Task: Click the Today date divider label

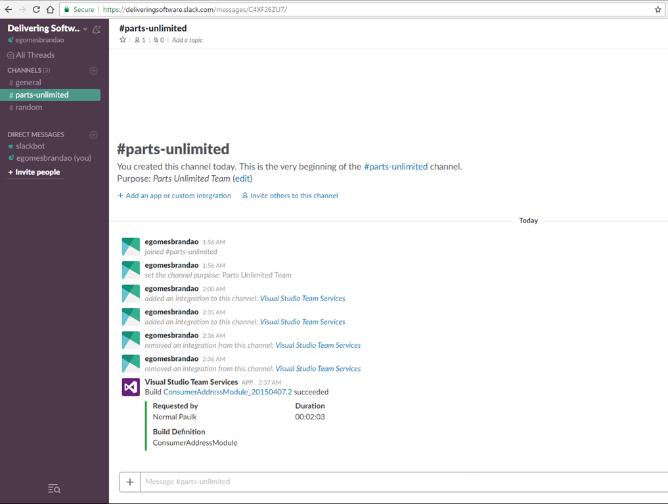Action: point(528,220)
